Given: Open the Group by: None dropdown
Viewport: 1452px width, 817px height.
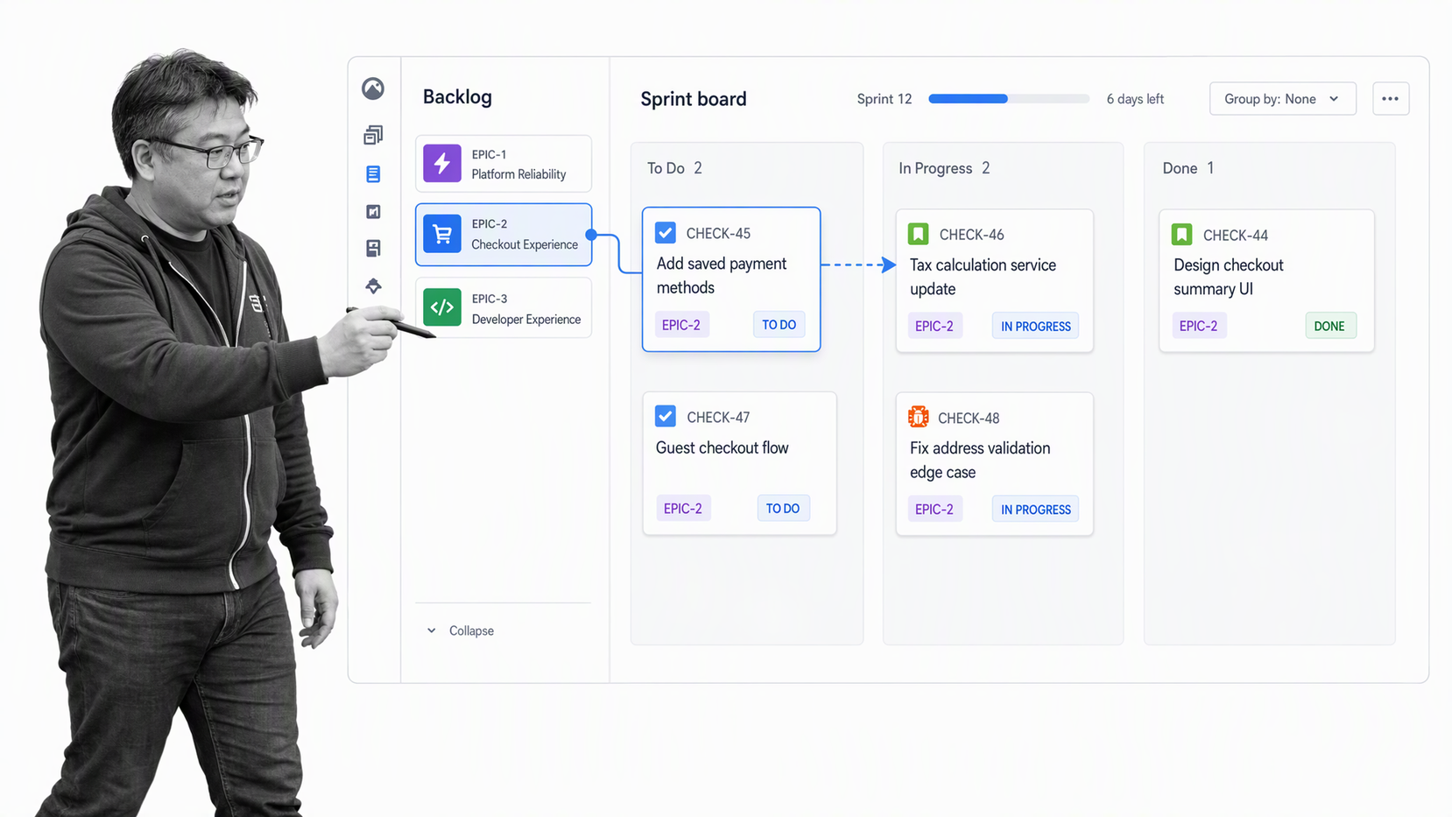Looking at the screenshot, I should pyautogui.click(x=1282, y=99).
